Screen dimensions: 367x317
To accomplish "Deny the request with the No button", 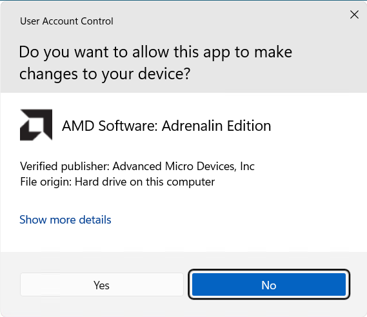I will (x=269, y=285).
